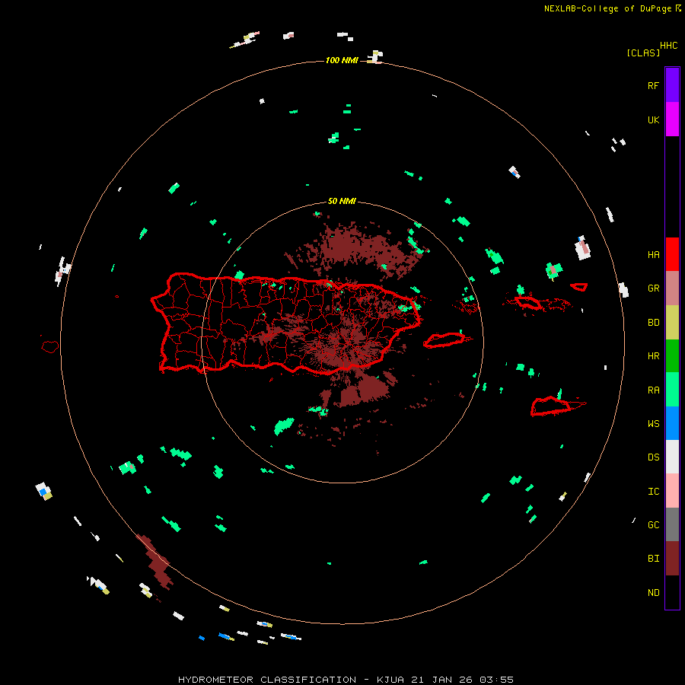Click the WS legend label
Image resolution: width=685 pixels, height=685 pixels.
pyautogui.click(x=653, y=424)
